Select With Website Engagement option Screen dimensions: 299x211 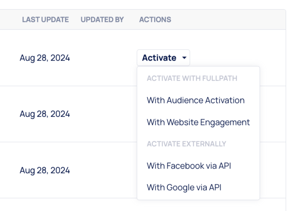coord(198,122)
